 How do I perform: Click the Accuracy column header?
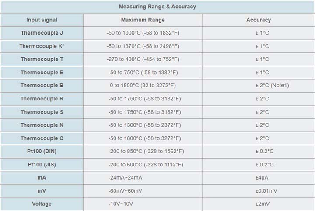coord(259,20)
